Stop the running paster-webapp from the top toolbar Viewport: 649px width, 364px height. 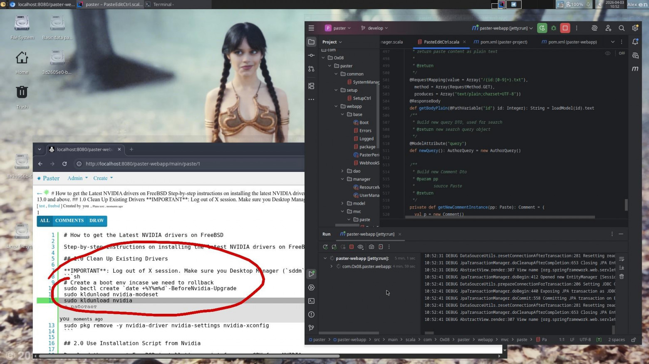click(x=565, y=28)
